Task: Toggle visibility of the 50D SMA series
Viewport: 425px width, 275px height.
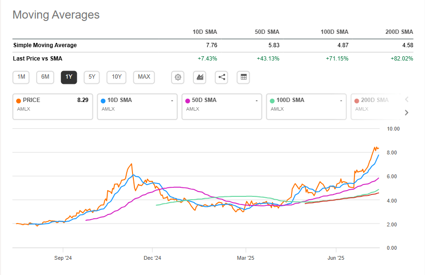Action: (222, 106)
